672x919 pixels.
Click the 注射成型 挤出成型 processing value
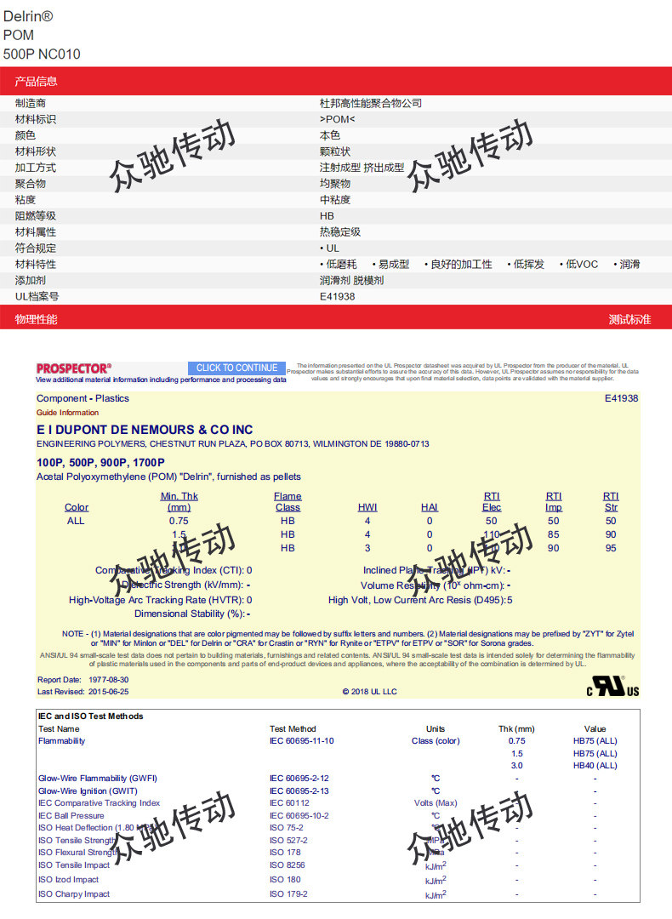[x=362, y=168]
